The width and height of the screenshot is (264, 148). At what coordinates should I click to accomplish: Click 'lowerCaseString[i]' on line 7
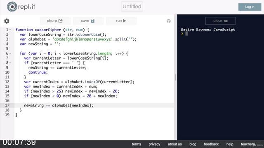point(87,58)
